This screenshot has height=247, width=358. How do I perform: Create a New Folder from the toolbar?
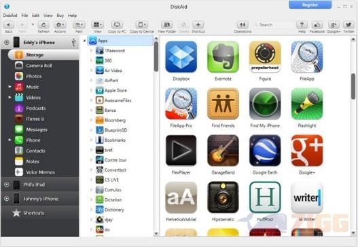coord(167,24)
